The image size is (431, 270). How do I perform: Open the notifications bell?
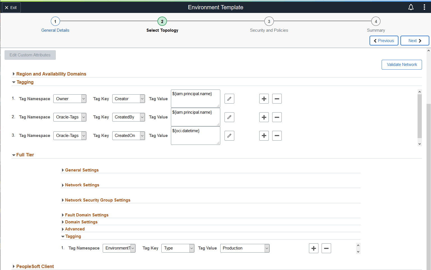tap(411, 7)
